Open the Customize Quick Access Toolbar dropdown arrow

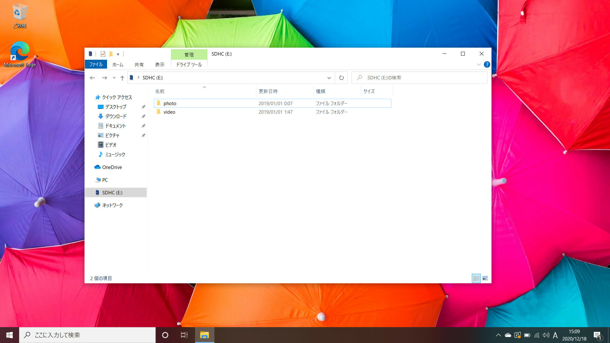point(118,54)
